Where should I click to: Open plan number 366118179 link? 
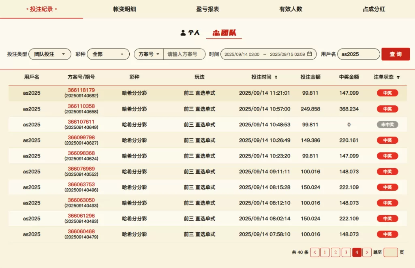coord(81,90)
